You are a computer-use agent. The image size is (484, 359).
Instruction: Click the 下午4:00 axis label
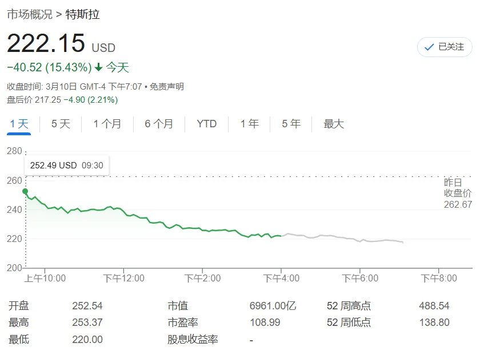(281, 279)
